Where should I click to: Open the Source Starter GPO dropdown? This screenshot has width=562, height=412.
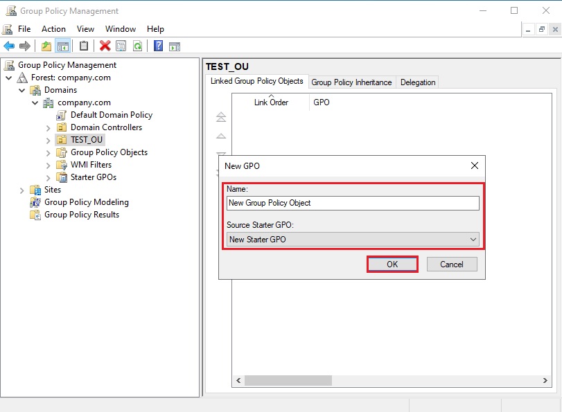click(x=473, y=238)
